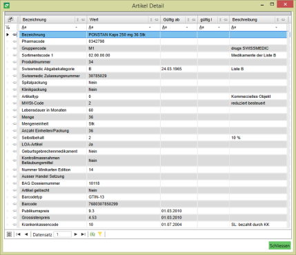Screen dimensions: 296x255
Task: Click the sum icon in Bezeichnung column header
Action: (x=78, y=20)
